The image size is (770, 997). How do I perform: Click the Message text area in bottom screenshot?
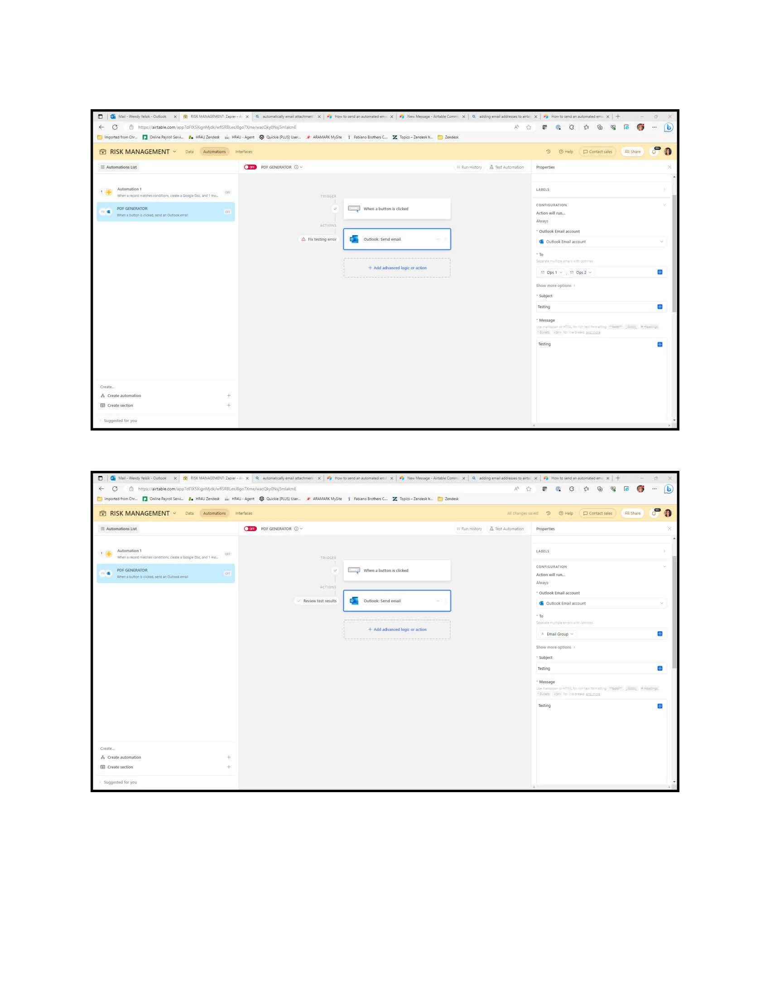(601, 742)
